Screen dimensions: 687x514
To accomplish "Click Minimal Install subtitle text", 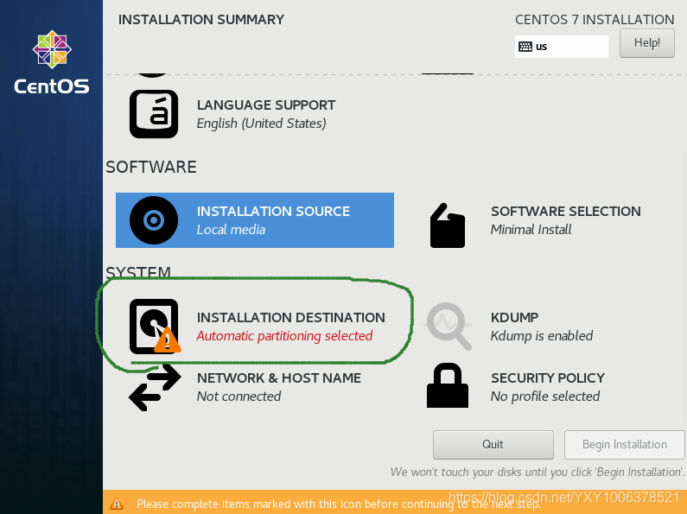I will point(531,230).
